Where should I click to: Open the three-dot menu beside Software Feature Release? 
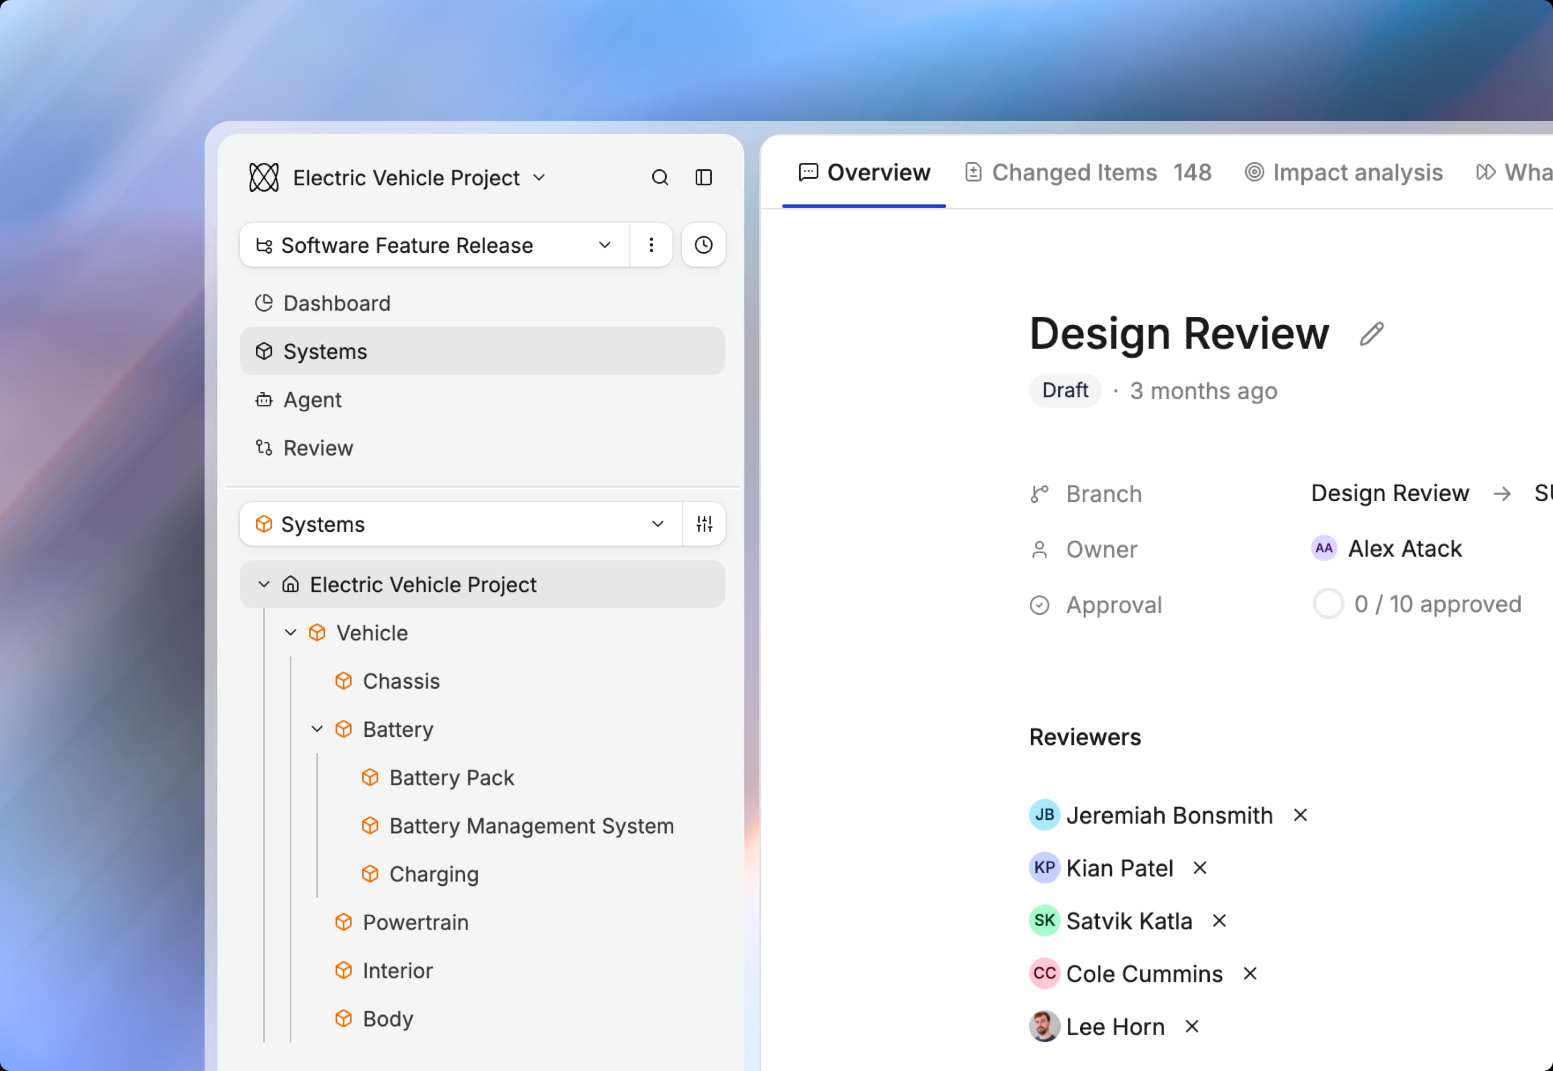click(651, 245)
